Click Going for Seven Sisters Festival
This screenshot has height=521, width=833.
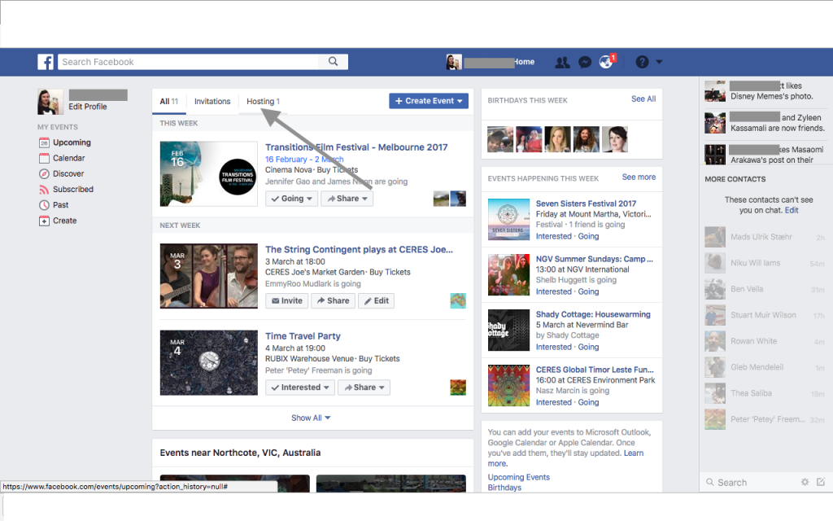coord(588,237)
